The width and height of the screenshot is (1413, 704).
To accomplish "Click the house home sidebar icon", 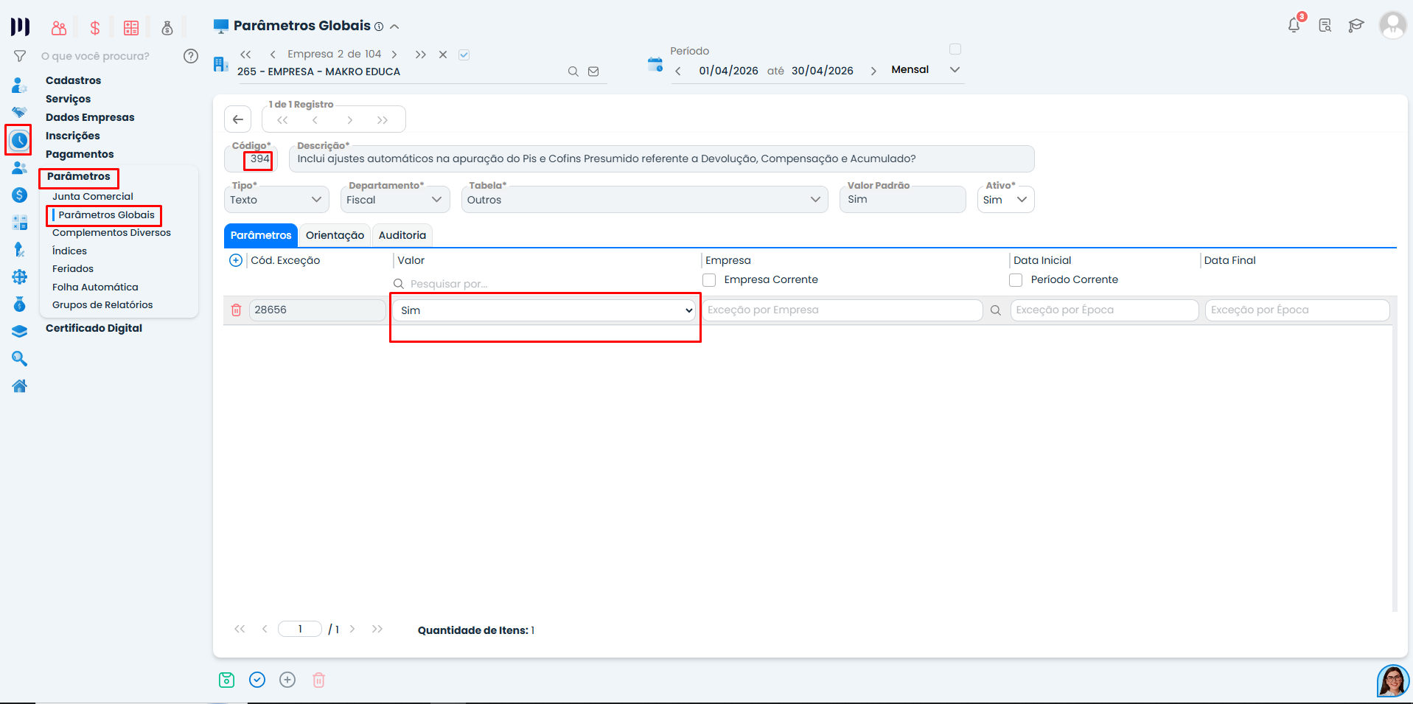I will (x=20, y=386).
